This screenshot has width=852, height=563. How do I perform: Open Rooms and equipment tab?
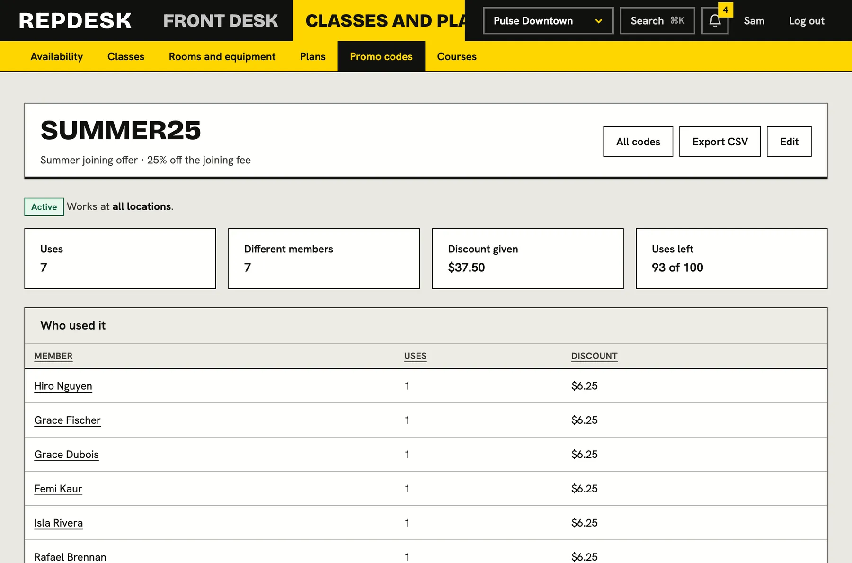point(222,57)
